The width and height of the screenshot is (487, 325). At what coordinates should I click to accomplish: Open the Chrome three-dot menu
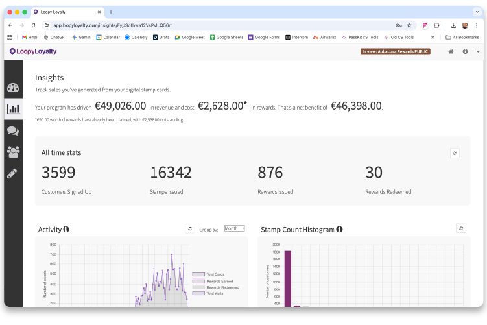coord(477,25)
